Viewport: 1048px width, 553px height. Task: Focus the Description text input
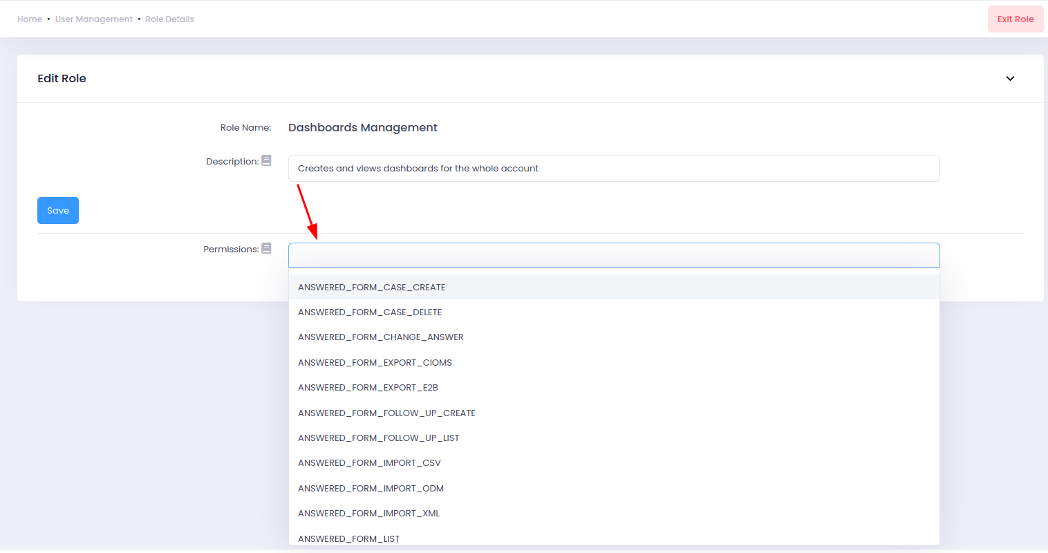coord(614,169)
